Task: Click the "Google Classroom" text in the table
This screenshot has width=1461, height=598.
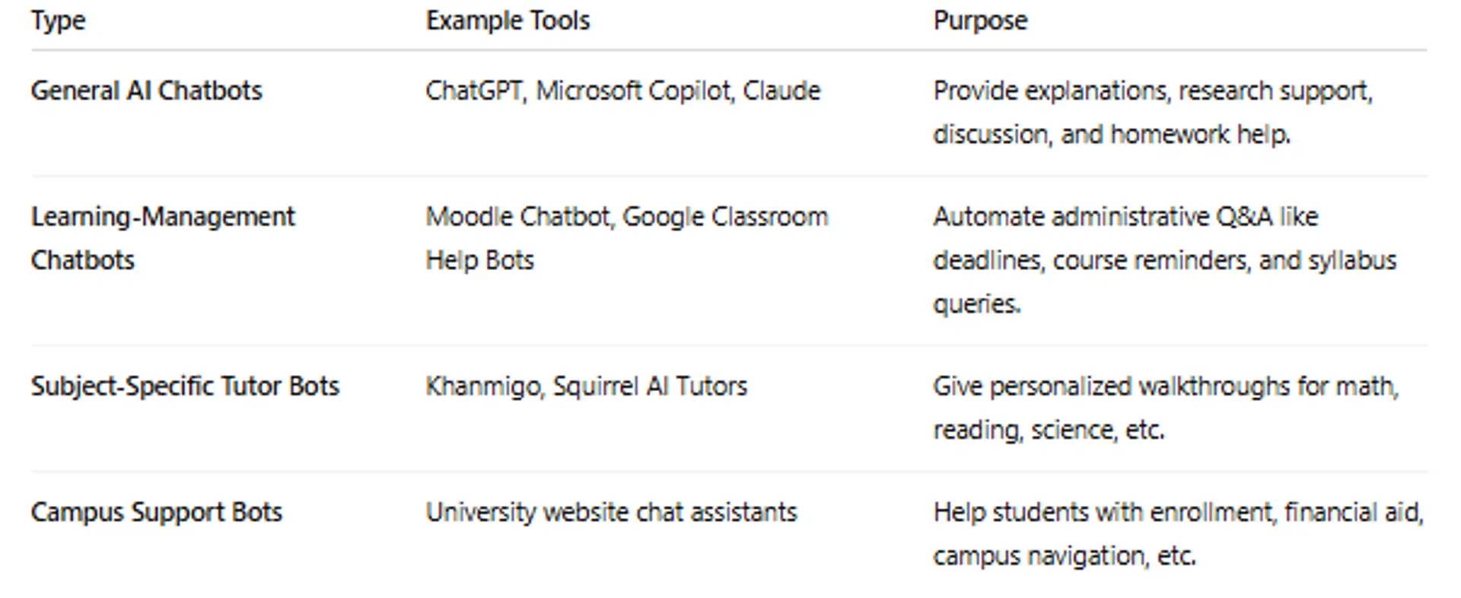Action: 724,217
